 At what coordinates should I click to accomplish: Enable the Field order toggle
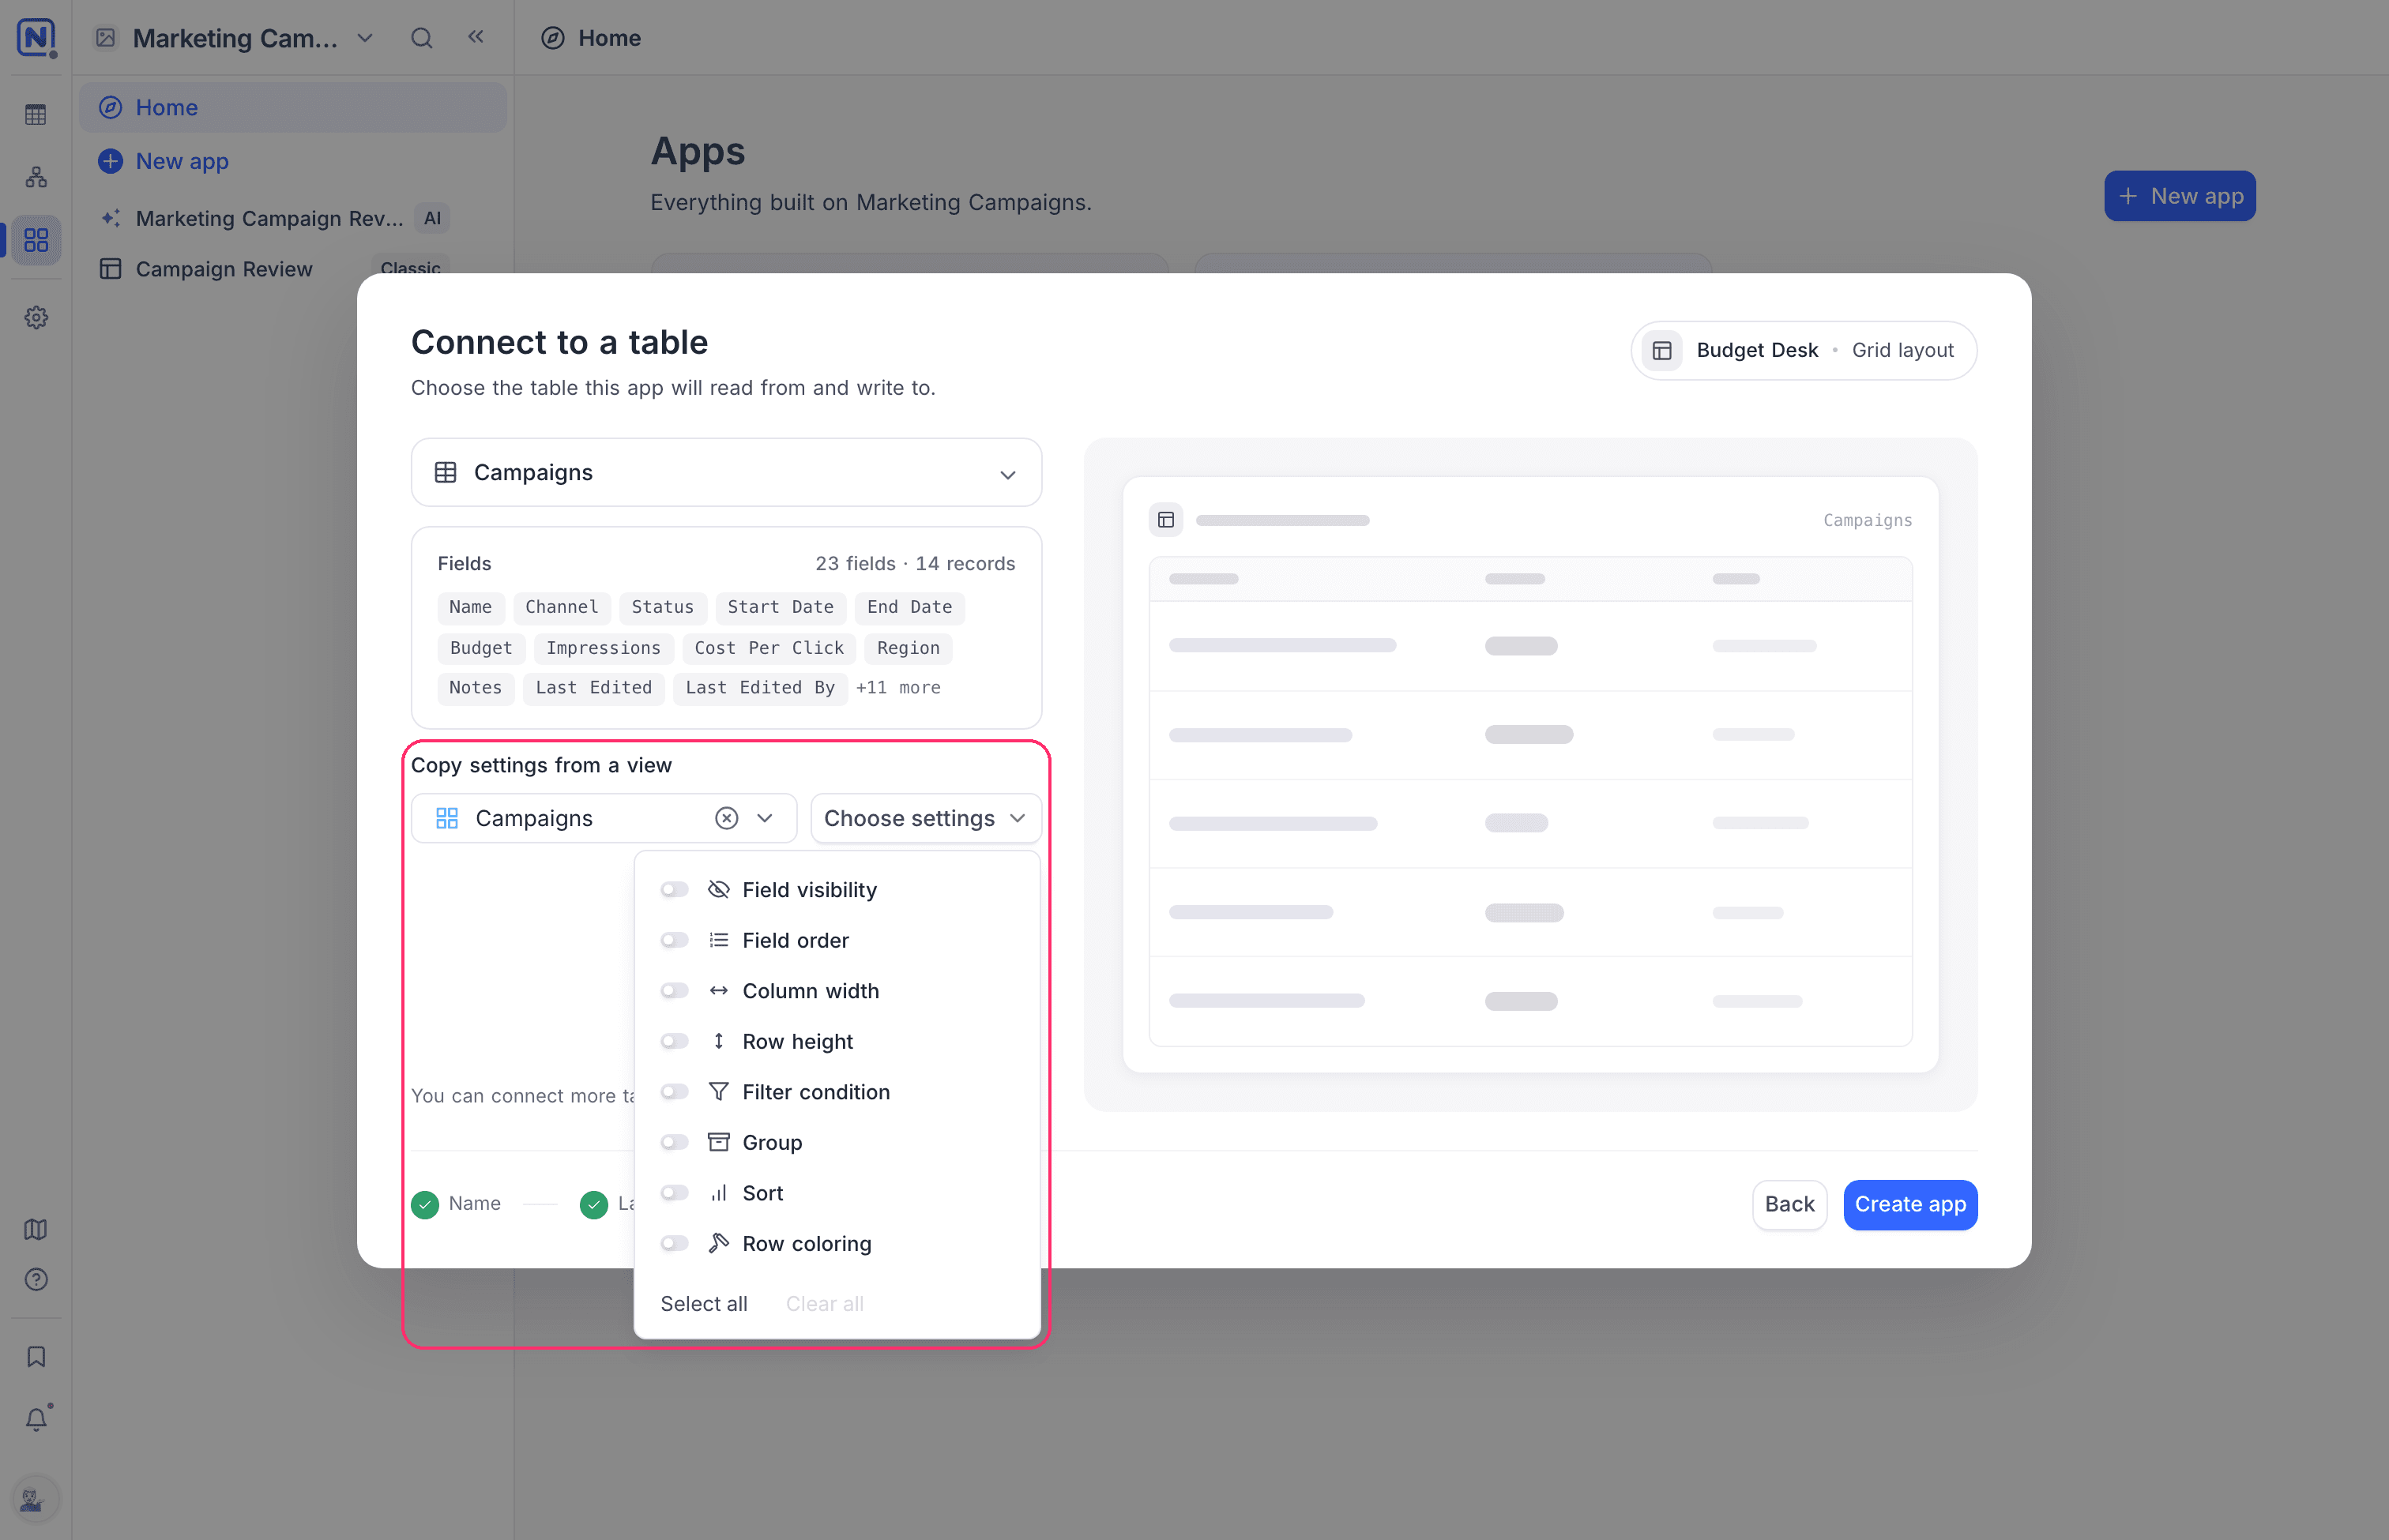[x=675, y=940]
